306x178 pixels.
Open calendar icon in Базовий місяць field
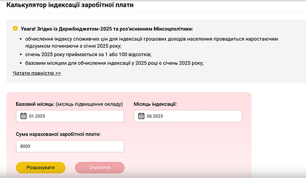pyautogui.click(x=24, y=116)
